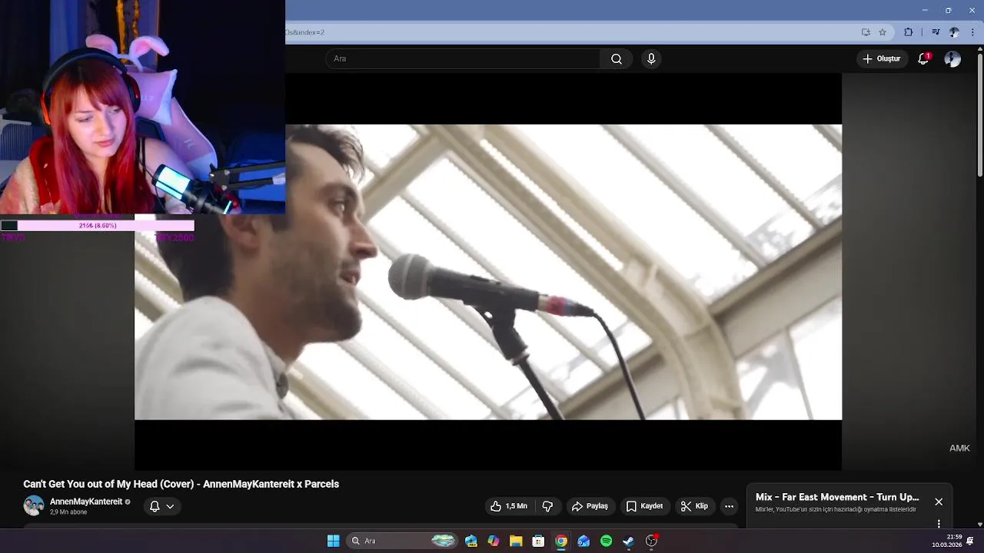Image resolution: width=984 pixels, height=553 pixels.
Task: Click the Klip scissors button
Action: [694, 506]
